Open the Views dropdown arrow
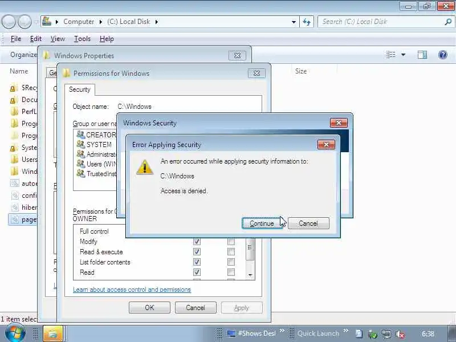456x342 pixels. click(404, 55)
